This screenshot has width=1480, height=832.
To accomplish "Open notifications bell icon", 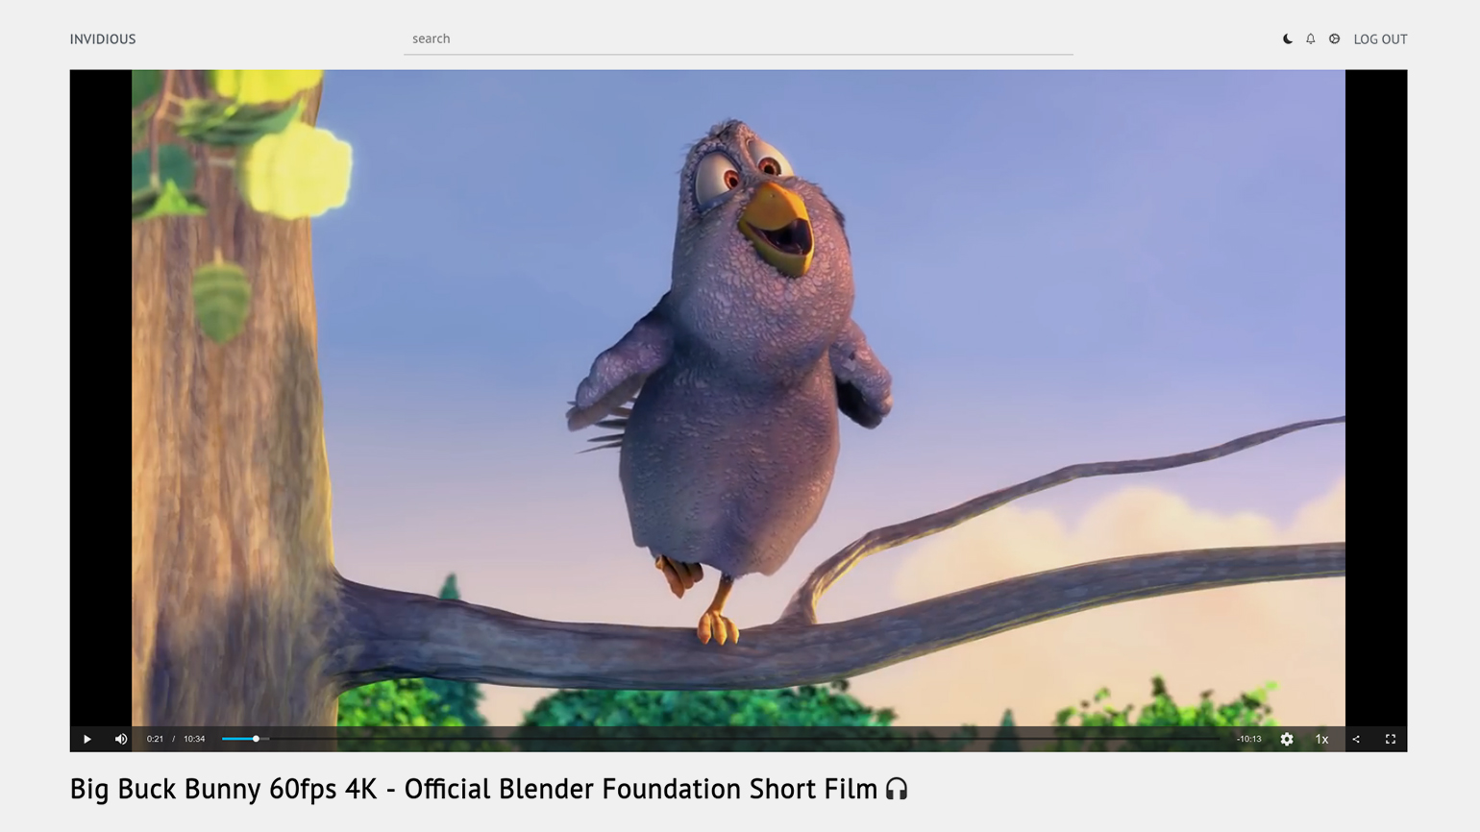I will pyautogui.click(x=1311, y=39).
